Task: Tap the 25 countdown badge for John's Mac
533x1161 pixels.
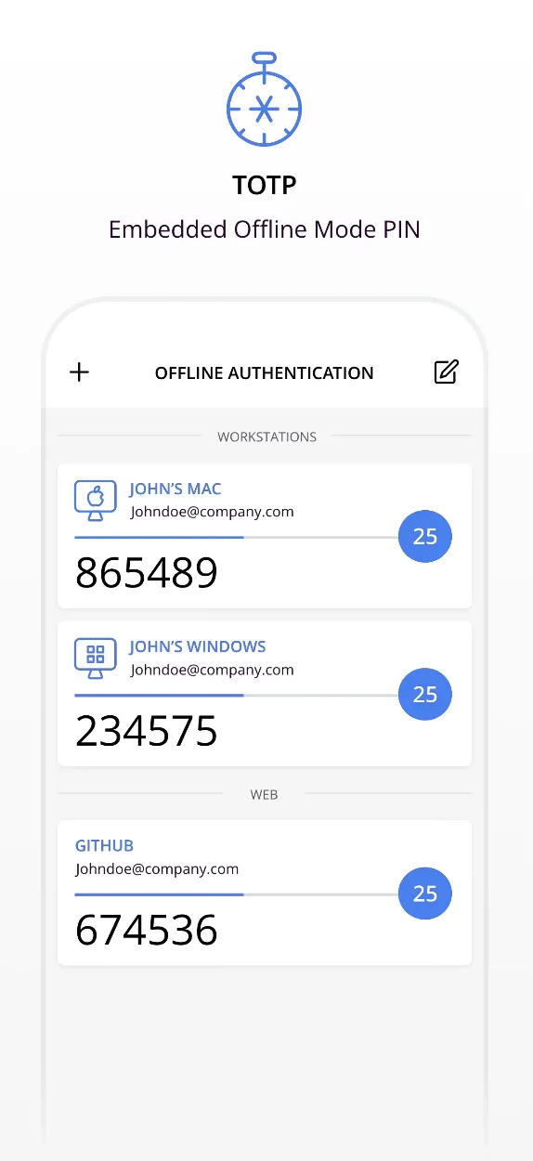Action: point(425,536)
